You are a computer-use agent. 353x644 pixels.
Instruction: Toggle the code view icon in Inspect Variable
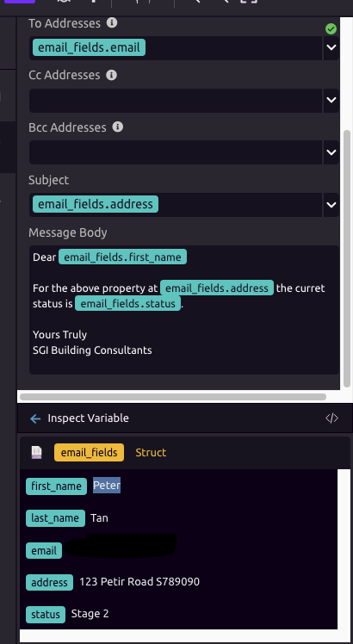coord(331,418)
